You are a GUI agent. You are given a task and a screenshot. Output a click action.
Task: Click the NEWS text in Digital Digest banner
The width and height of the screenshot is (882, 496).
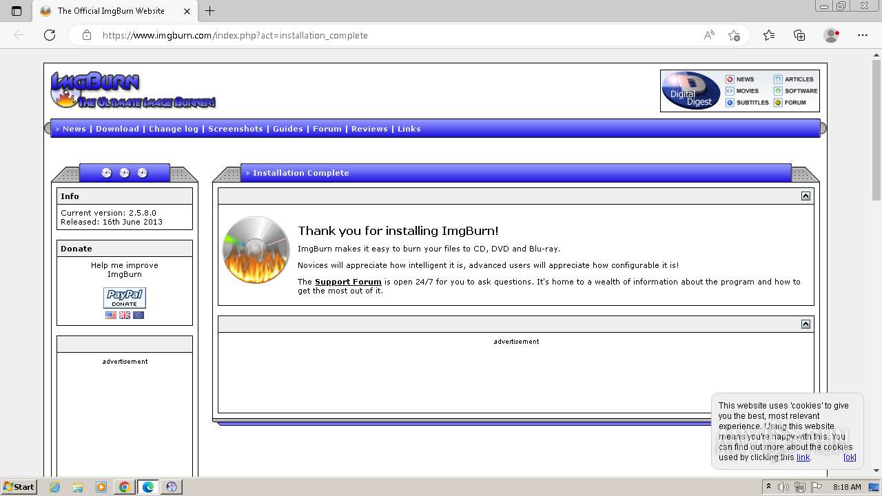pos(746,79)
